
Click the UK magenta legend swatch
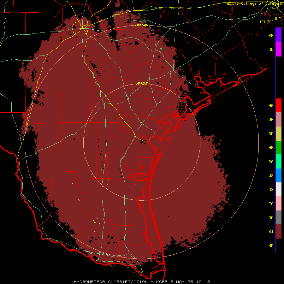pyautogui.click(x=279, y=50)
